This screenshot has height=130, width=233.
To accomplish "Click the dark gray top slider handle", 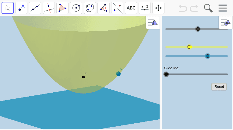I will (x=198, y=29).
